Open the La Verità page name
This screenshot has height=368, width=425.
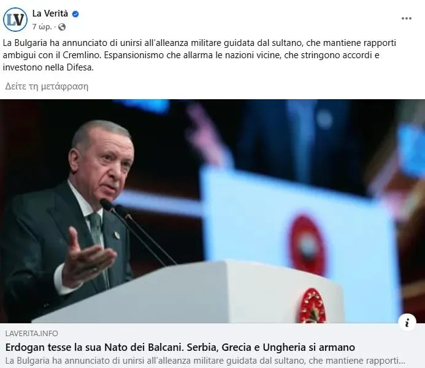(50, 13)
